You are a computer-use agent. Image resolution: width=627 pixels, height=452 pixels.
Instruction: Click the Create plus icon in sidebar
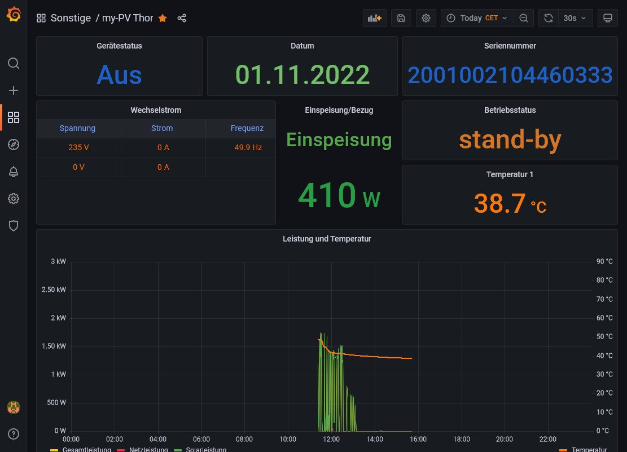pos(14,90)
